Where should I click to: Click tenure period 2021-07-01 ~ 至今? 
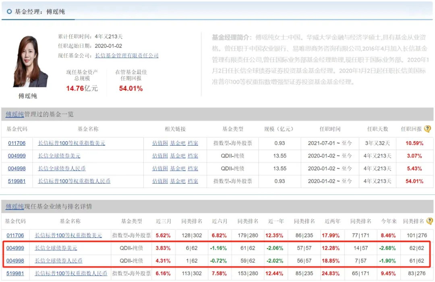click(x=330, y=143)
